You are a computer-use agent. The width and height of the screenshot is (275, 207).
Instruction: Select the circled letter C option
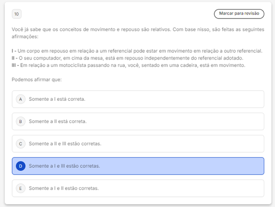click(20, 143)
